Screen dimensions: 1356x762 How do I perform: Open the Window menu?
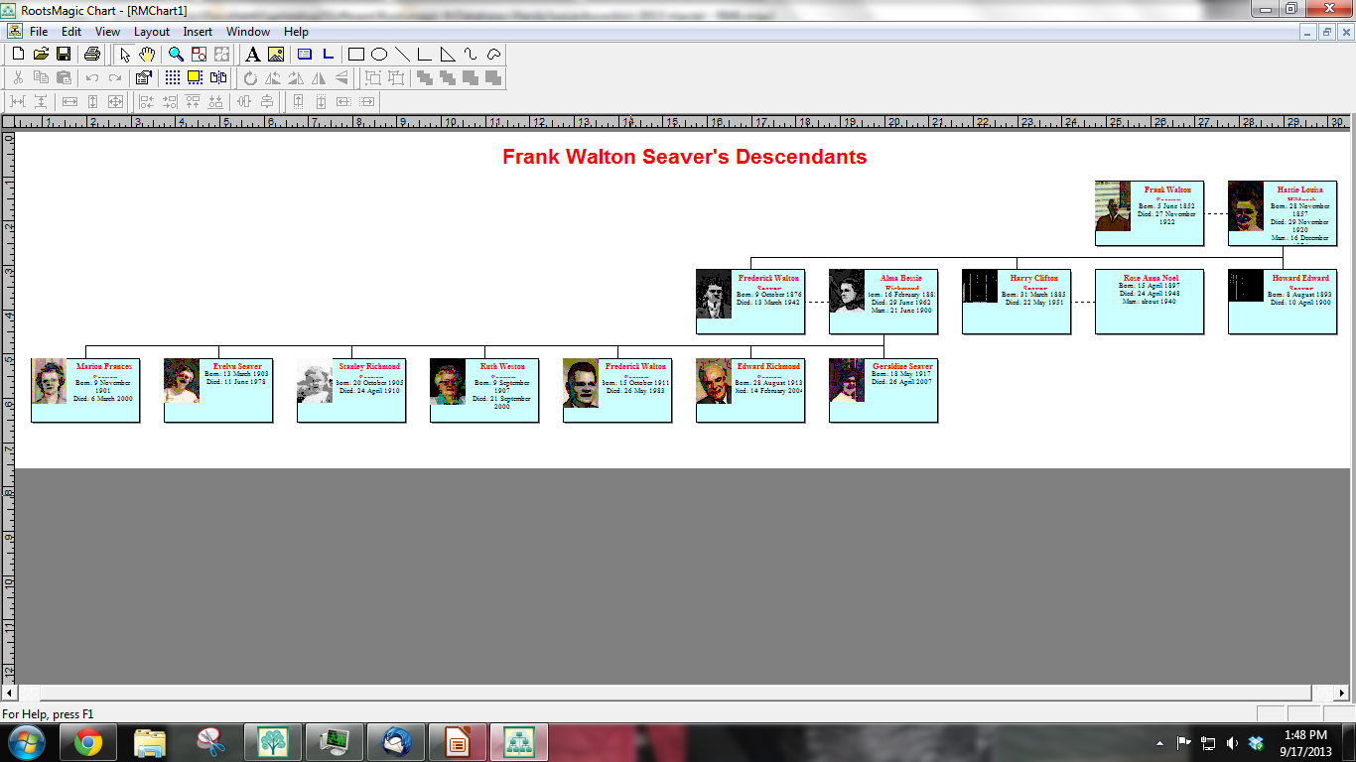coord(247,31)
